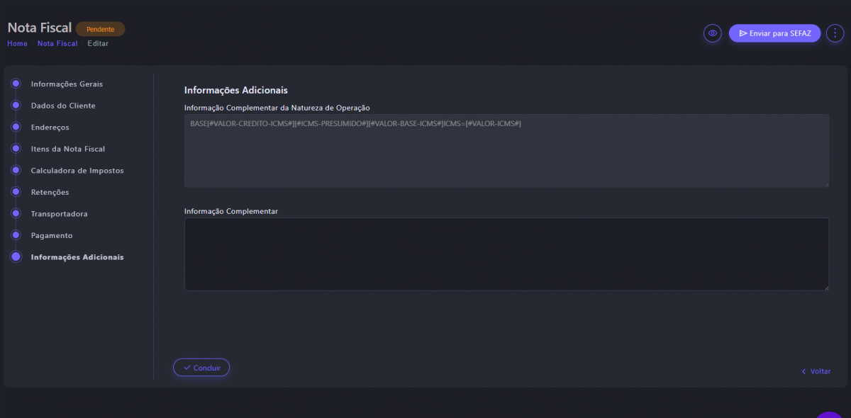Open the three-dot more options menu
The height and width of the screenshot is (418, 851).
click(x=835, y=33)
